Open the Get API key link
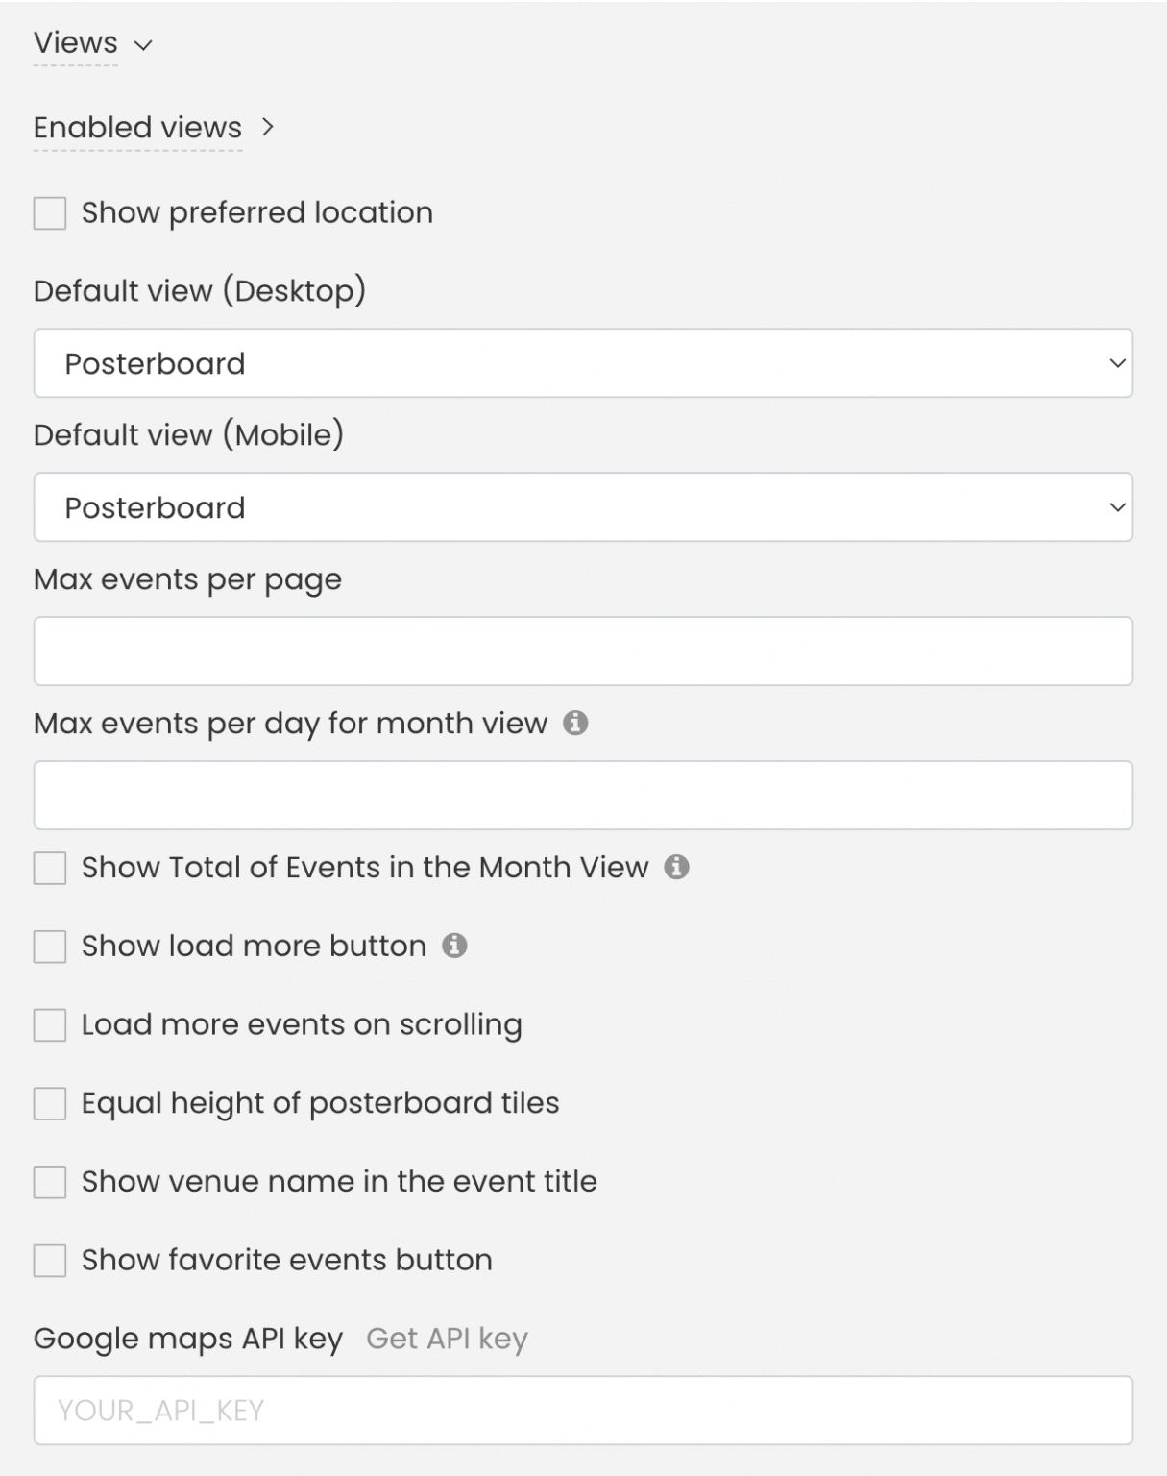This screenshot has width=1167, height=1476. coord(448,1337)
